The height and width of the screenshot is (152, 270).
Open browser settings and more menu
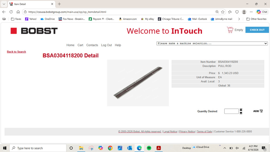(251, 12)
